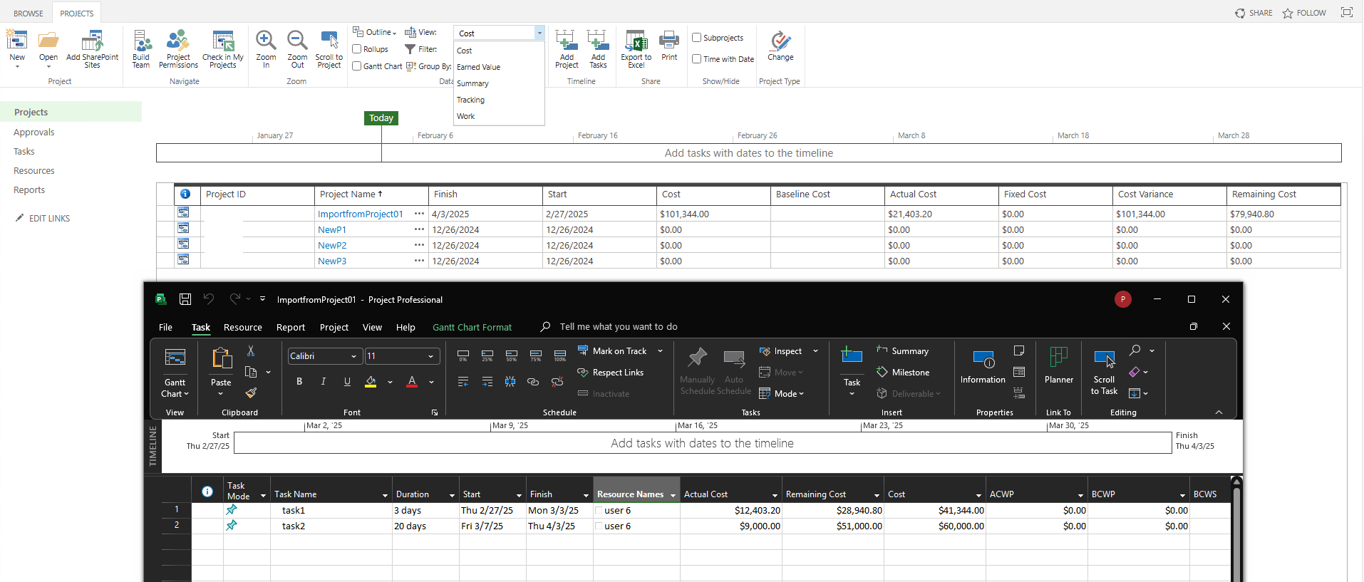This screenshot has width=1364, height=582.
Task: Toggle checkbox beside user 6 in task2 row
Action: click(599, 526)
